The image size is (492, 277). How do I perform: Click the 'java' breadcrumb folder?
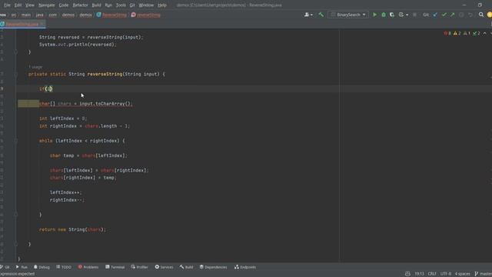(39, 15)
